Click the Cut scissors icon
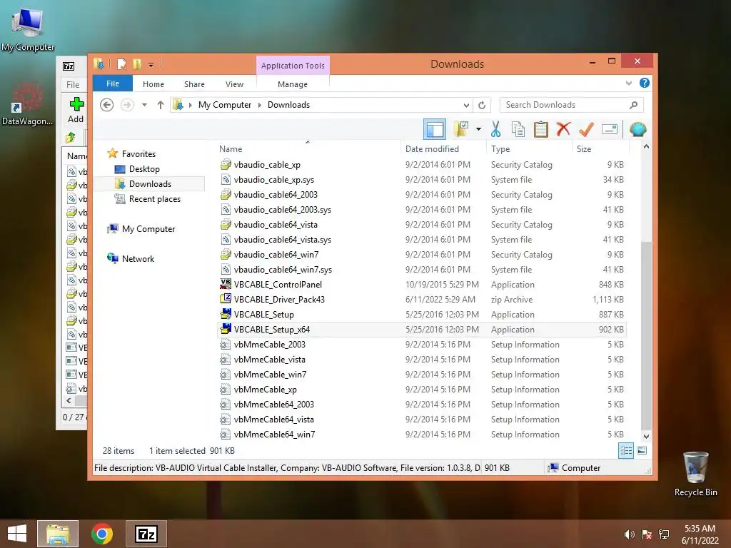 495,129
